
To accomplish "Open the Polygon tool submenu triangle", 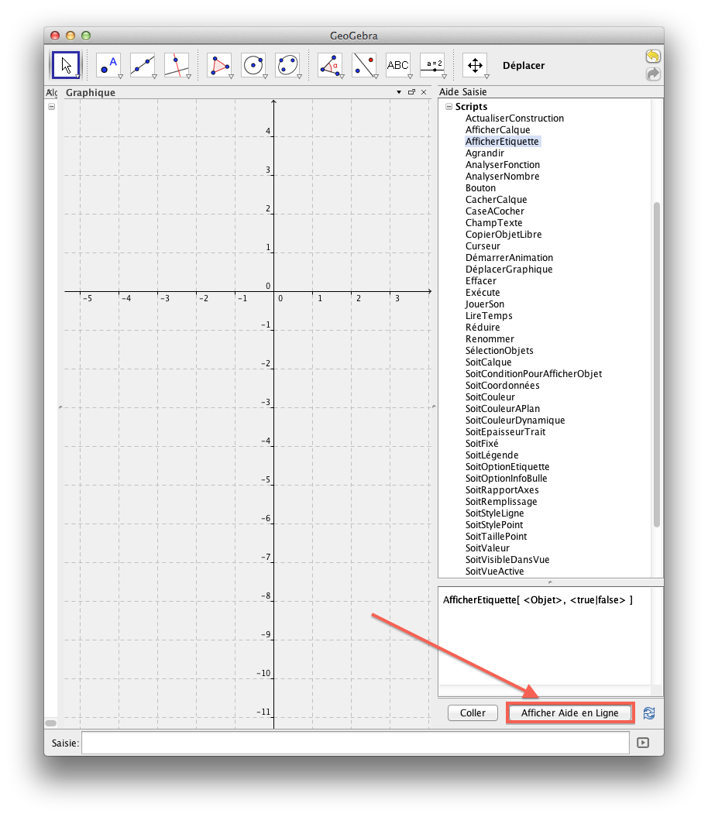I will coord(231,77).
